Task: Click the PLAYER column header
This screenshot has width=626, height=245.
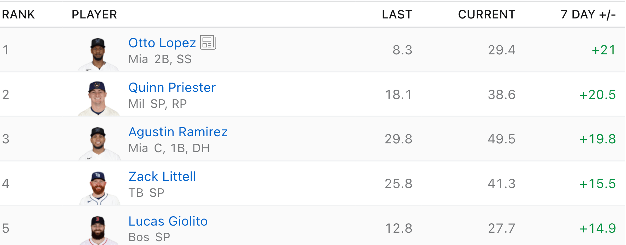Action: 94,15
